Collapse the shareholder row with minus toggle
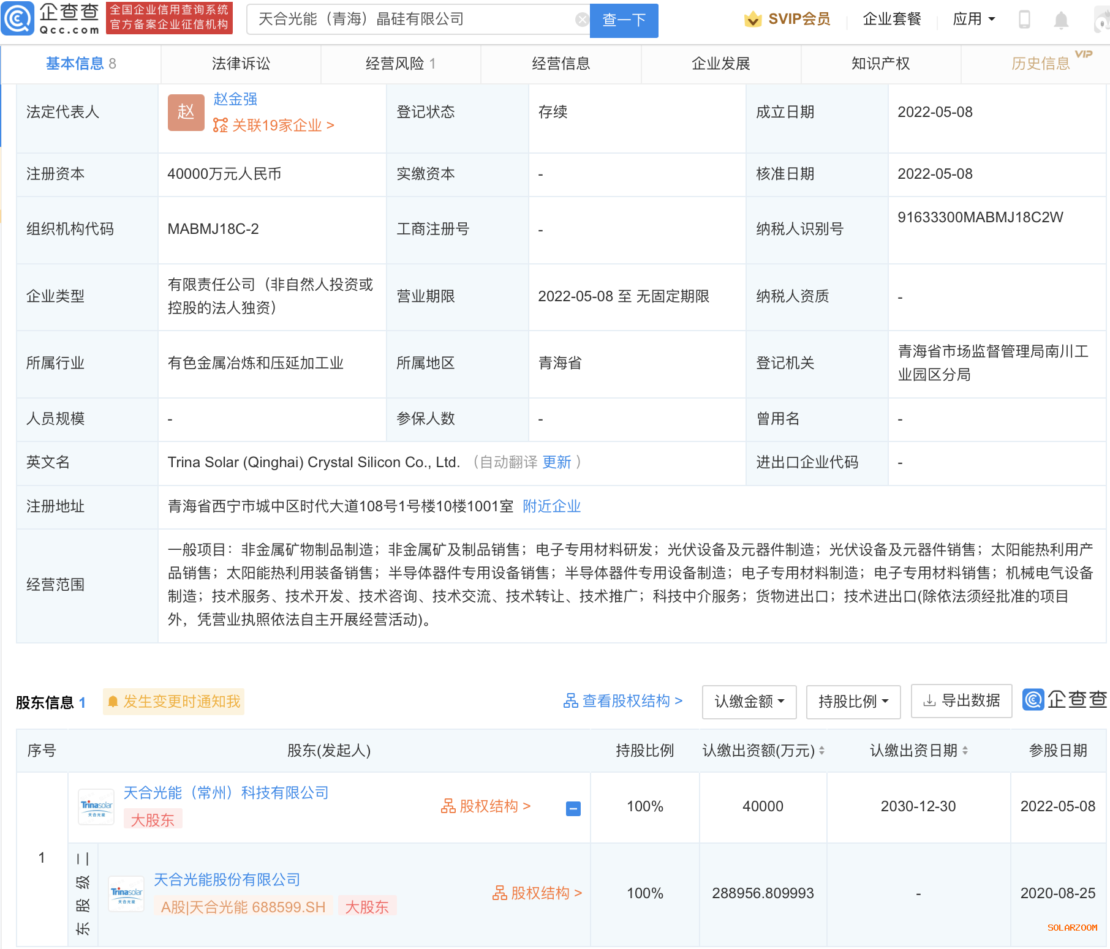Viewport: 1110px width, 949px height. (573, 809)
